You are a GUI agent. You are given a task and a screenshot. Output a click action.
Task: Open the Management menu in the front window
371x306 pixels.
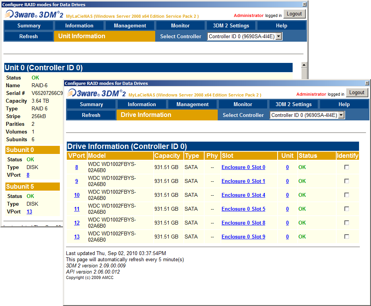click(192, 104)
